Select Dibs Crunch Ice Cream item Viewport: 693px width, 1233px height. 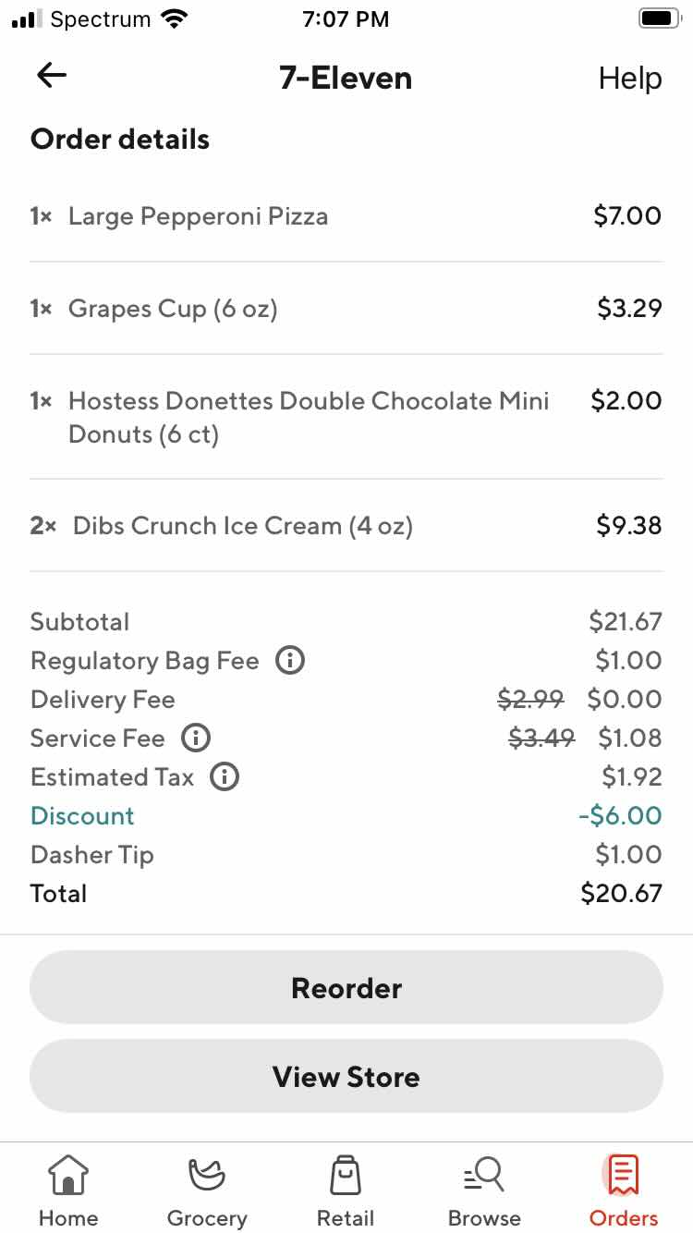(242, 526)
